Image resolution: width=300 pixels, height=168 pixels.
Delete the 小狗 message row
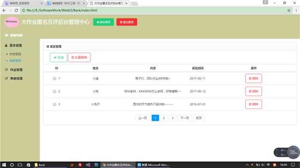pos(254,91)
